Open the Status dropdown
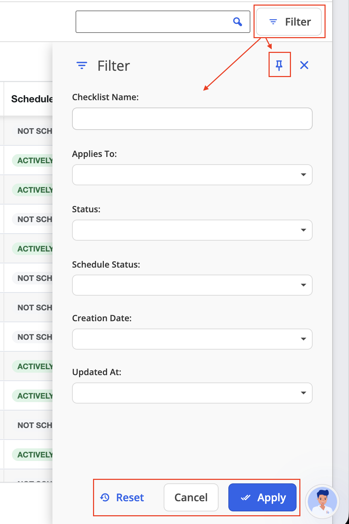Screen dimensions: 349x524 (x=192, y=230)
